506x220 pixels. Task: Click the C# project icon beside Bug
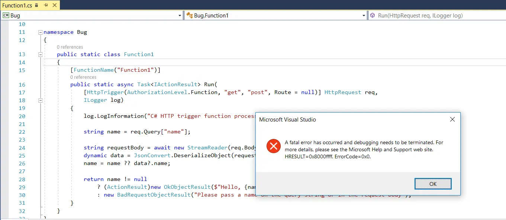(x=6, y=15)
